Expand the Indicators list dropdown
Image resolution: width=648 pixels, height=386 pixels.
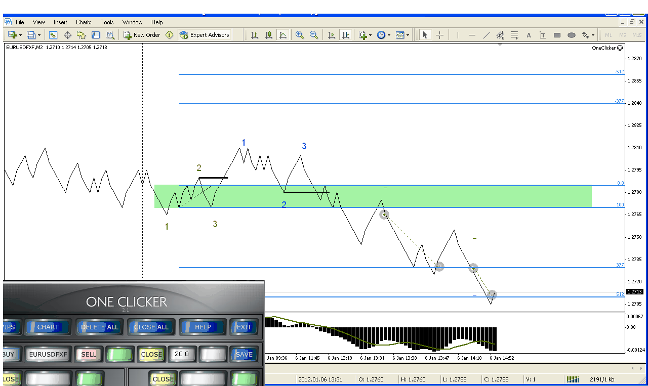[x=370, y=35]
